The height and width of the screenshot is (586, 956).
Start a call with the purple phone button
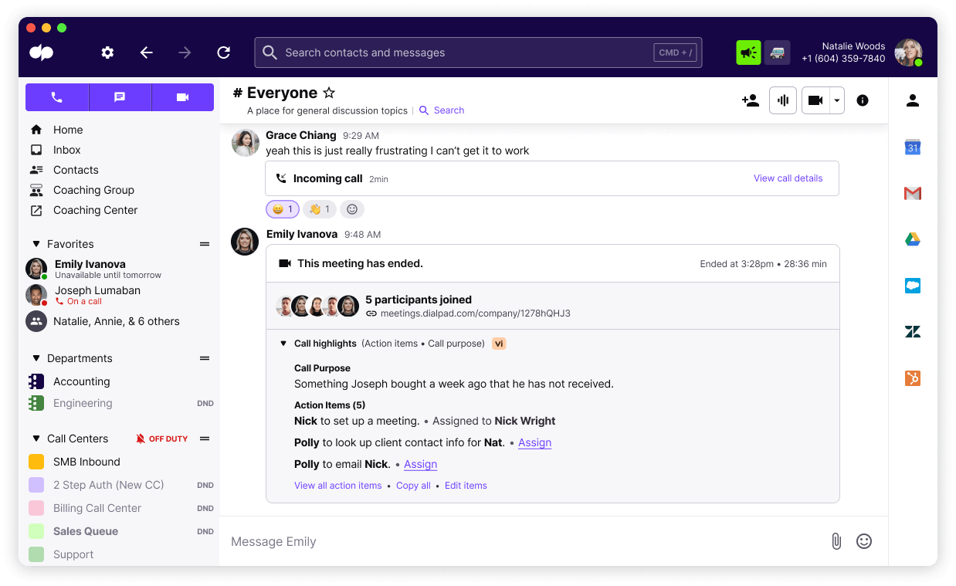pos(56,97)
